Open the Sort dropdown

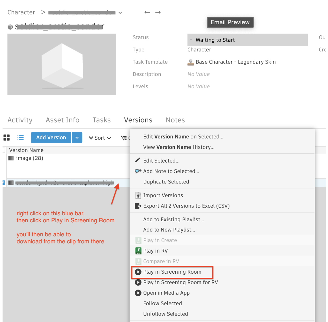[100, 138]
